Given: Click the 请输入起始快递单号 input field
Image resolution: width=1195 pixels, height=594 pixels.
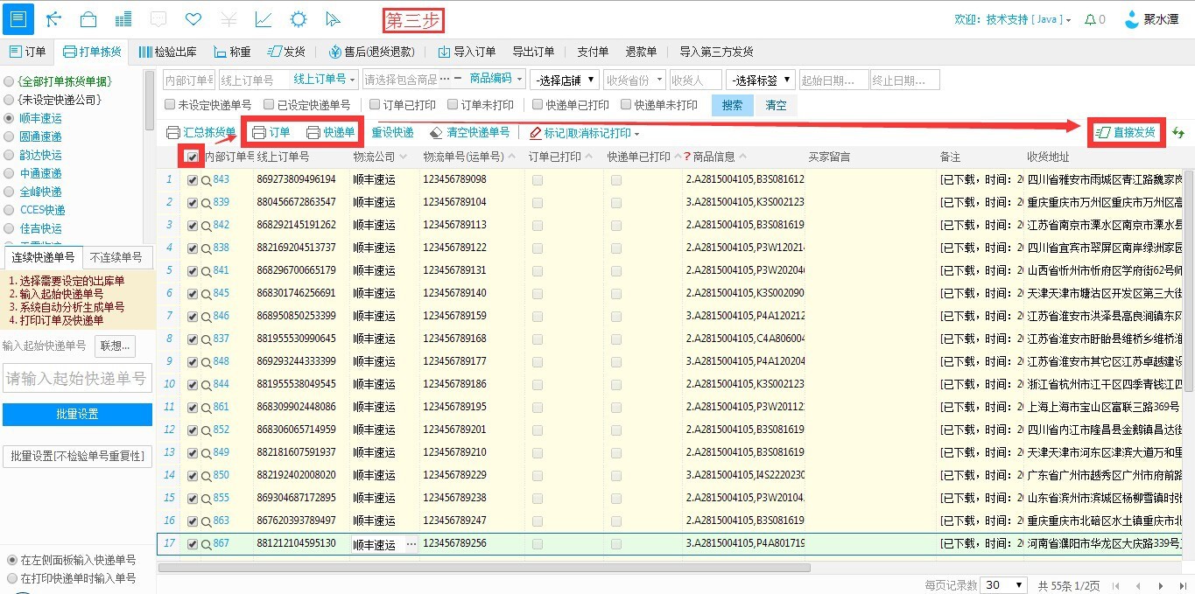Looking at the screenshot, I should 77,379.
